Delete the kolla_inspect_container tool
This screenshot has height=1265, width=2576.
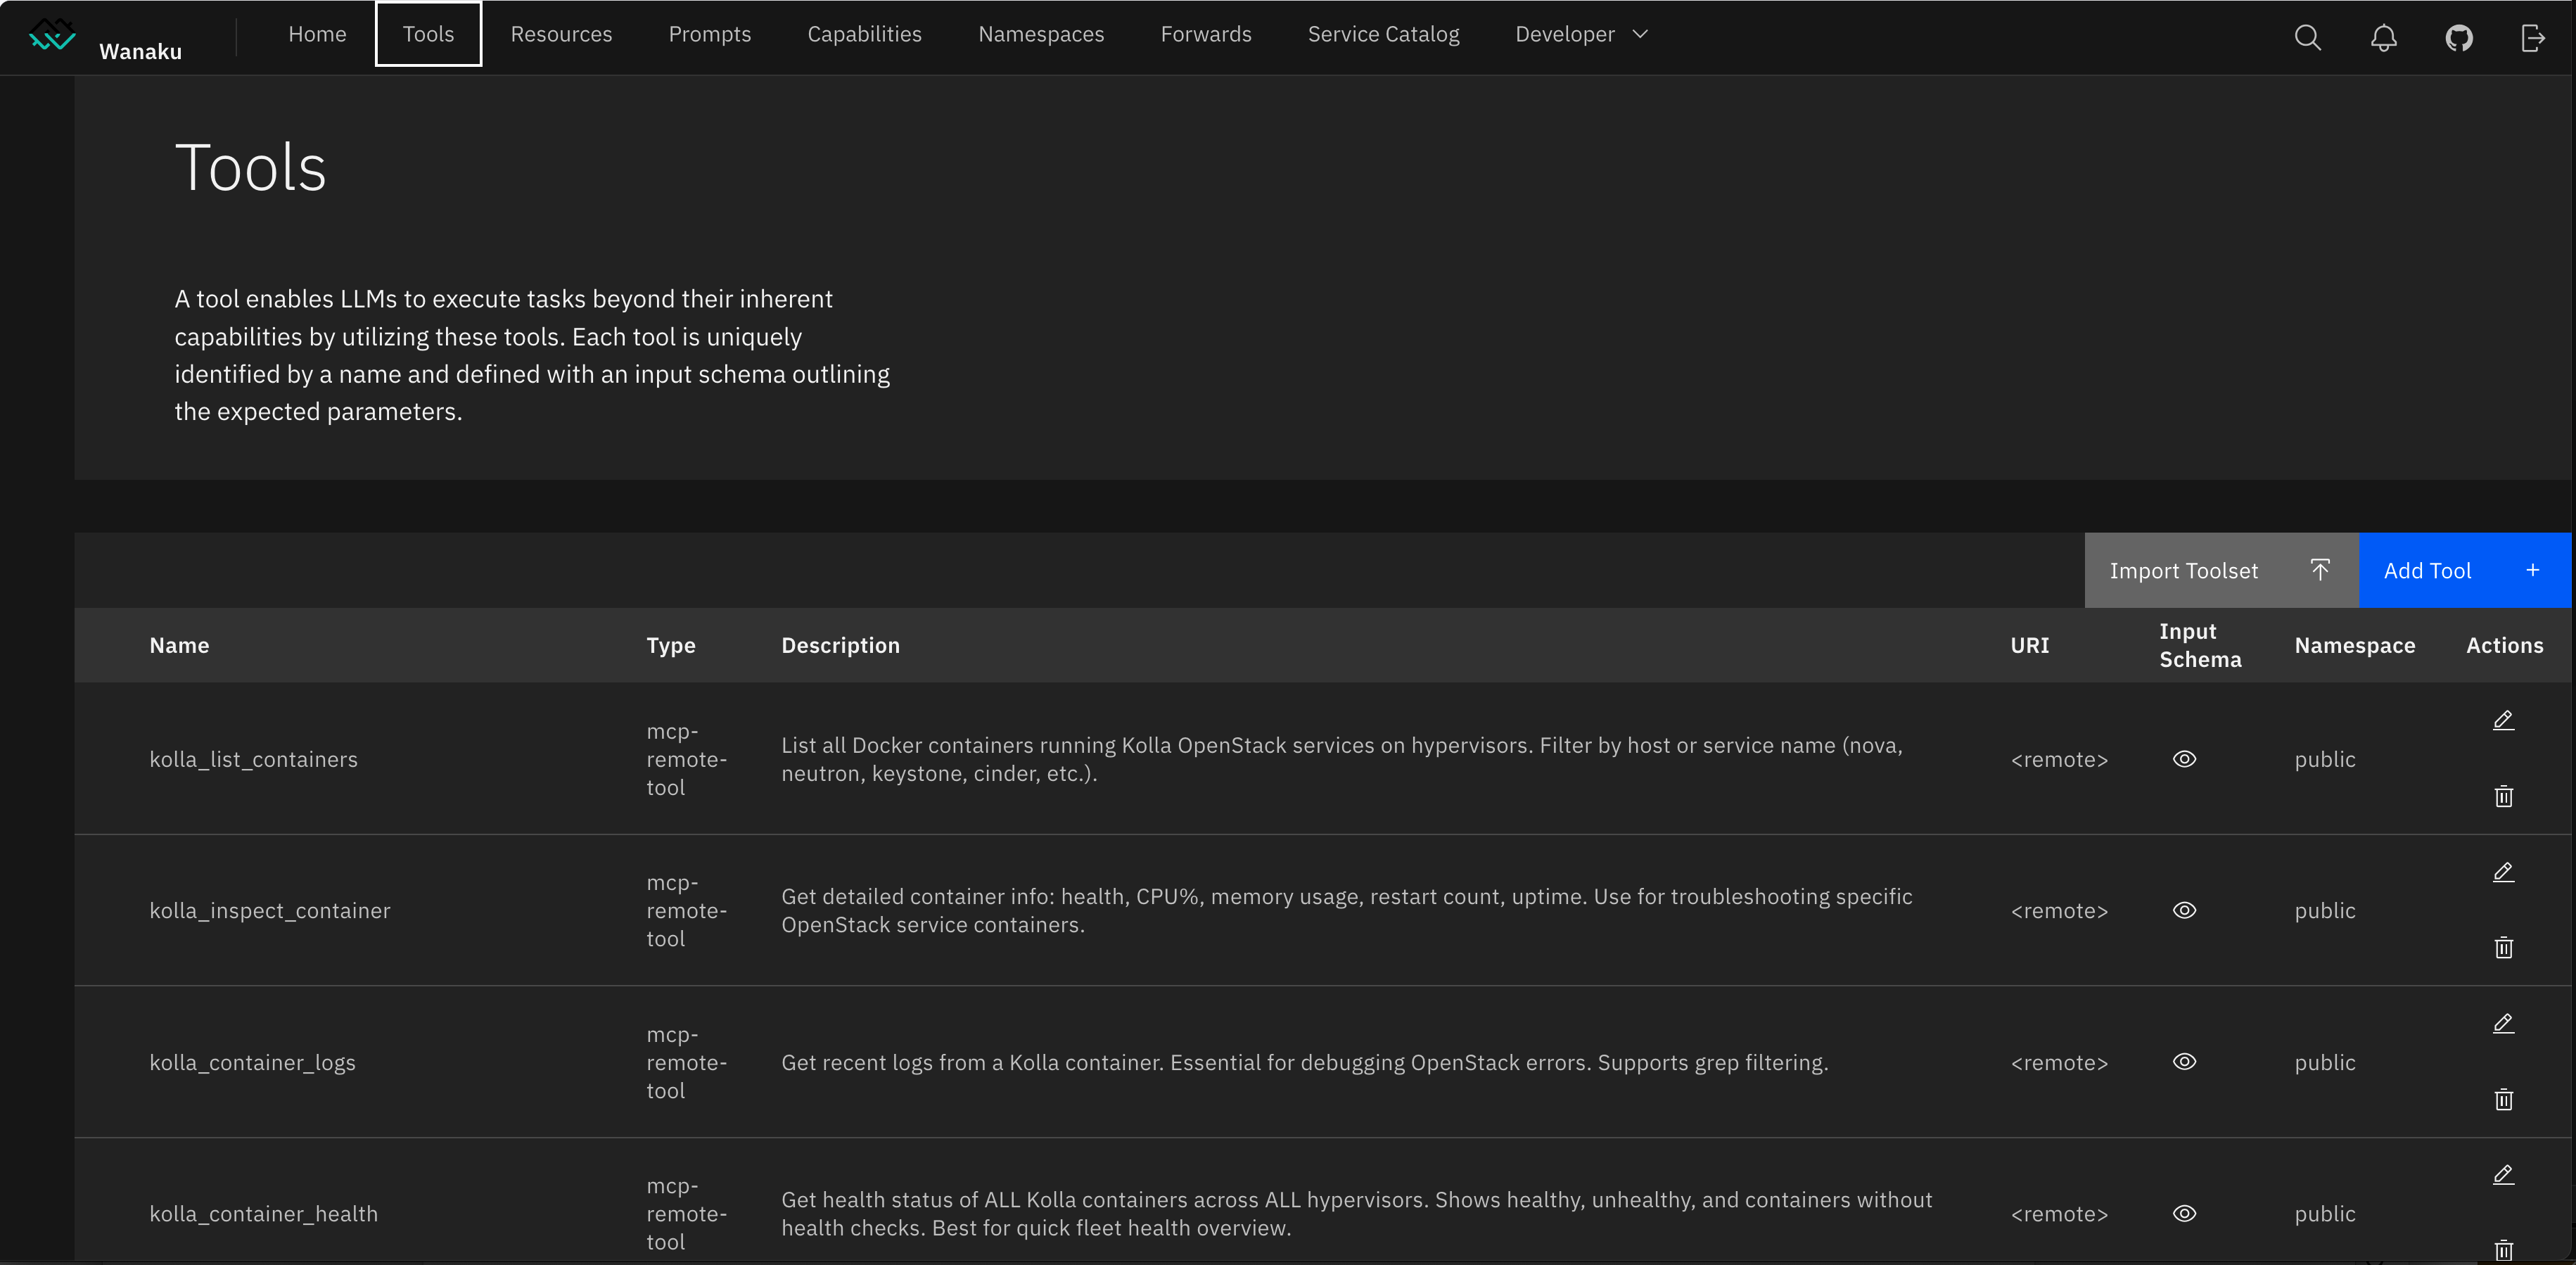click(x=2503, y=948)
